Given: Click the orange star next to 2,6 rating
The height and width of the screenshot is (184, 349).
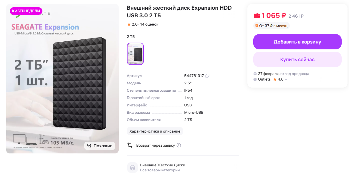Looking at the screenshot, I should coord(129,24).
